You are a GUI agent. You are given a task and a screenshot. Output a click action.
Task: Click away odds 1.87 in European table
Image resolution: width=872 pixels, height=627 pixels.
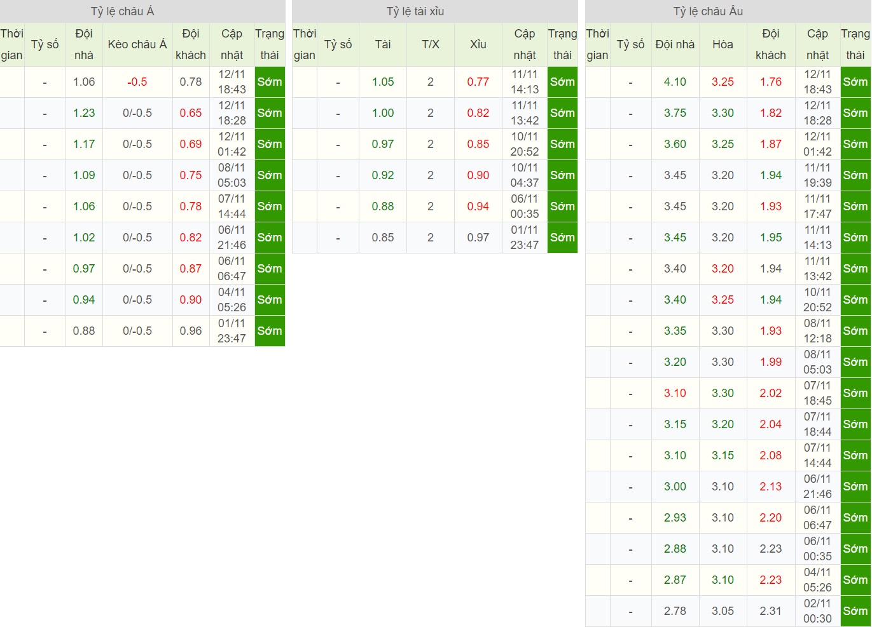(771, 144)
